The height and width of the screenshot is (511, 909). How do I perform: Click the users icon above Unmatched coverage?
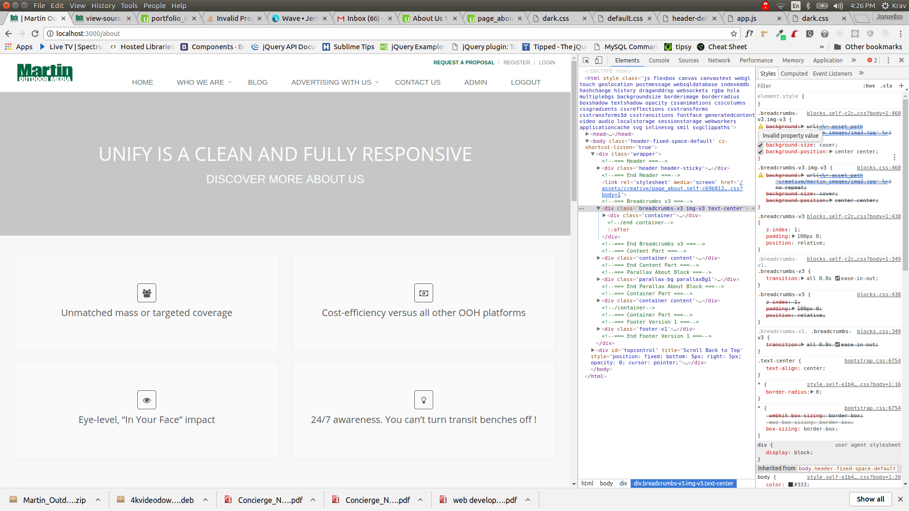click(147, 293)
